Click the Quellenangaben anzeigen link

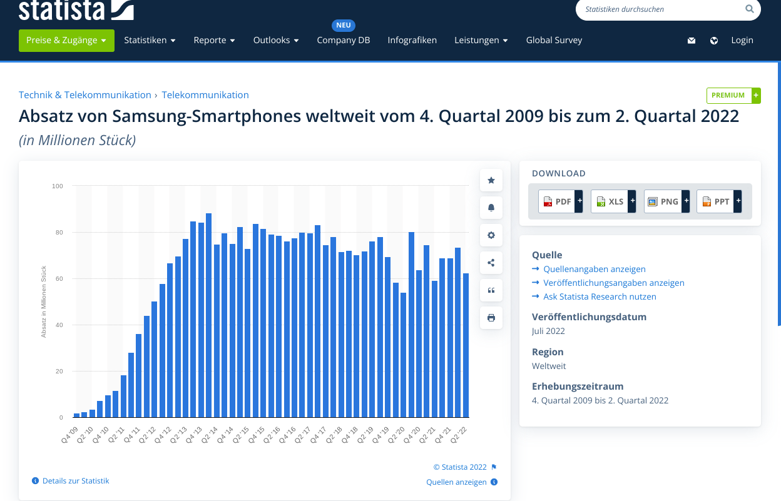594,269
